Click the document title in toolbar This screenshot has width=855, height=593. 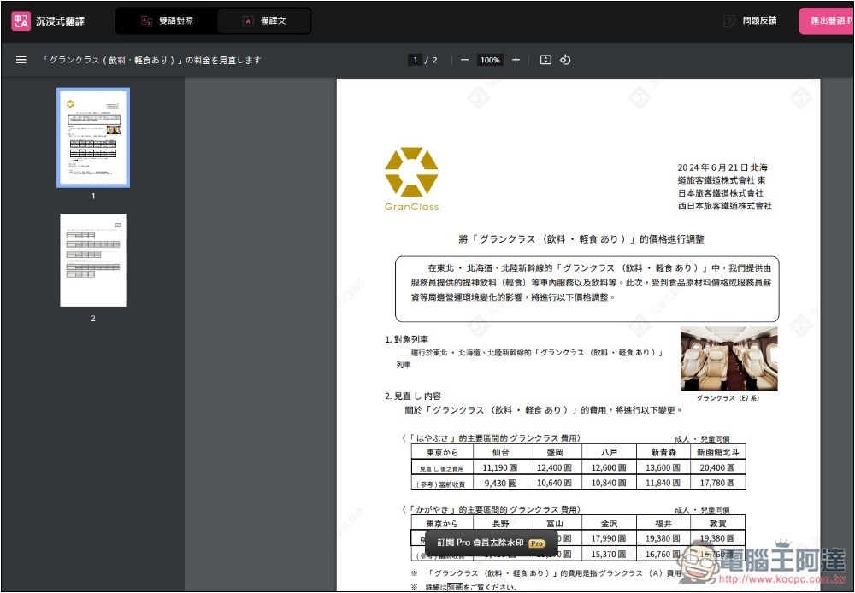pyautogui.click(x=151, y=60)
